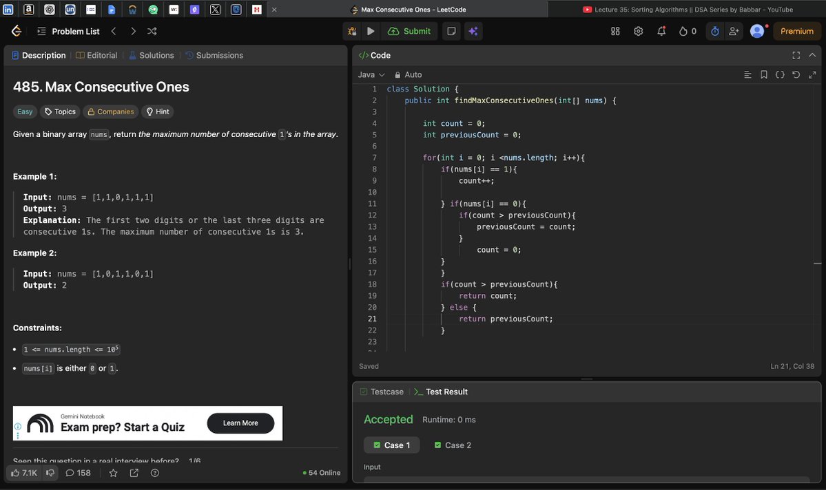Enter fullscreen for the Code panel
Viewport: 826px width, 490px height.
tap(796, 55)
